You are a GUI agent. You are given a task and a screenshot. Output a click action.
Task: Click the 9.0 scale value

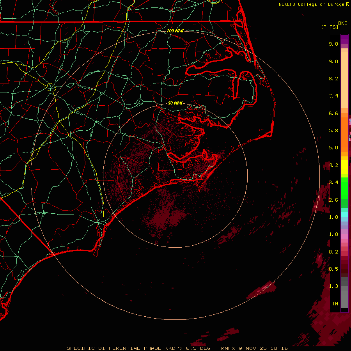click(x=333, y=61)
